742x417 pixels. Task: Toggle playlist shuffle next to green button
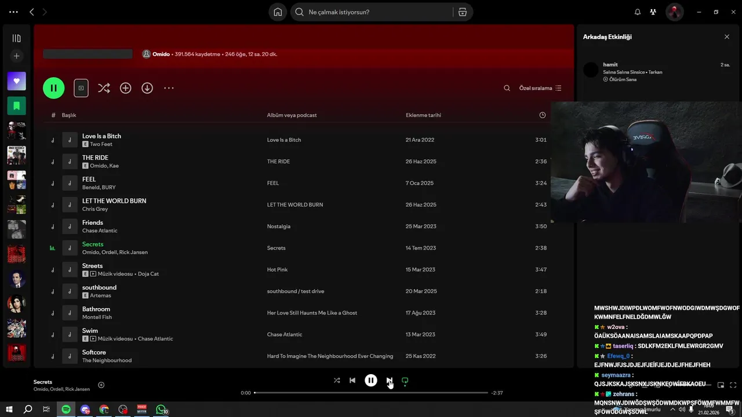coord(104,88)
